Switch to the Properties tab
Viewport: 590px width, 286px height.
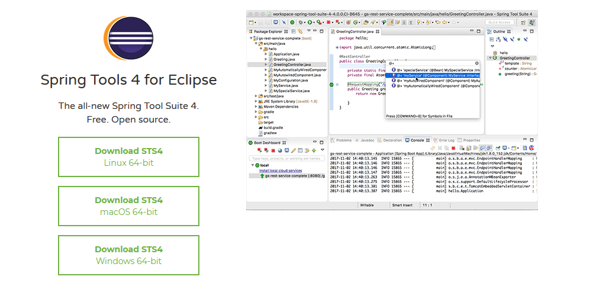pyautogui.click(x=469, y=140)
